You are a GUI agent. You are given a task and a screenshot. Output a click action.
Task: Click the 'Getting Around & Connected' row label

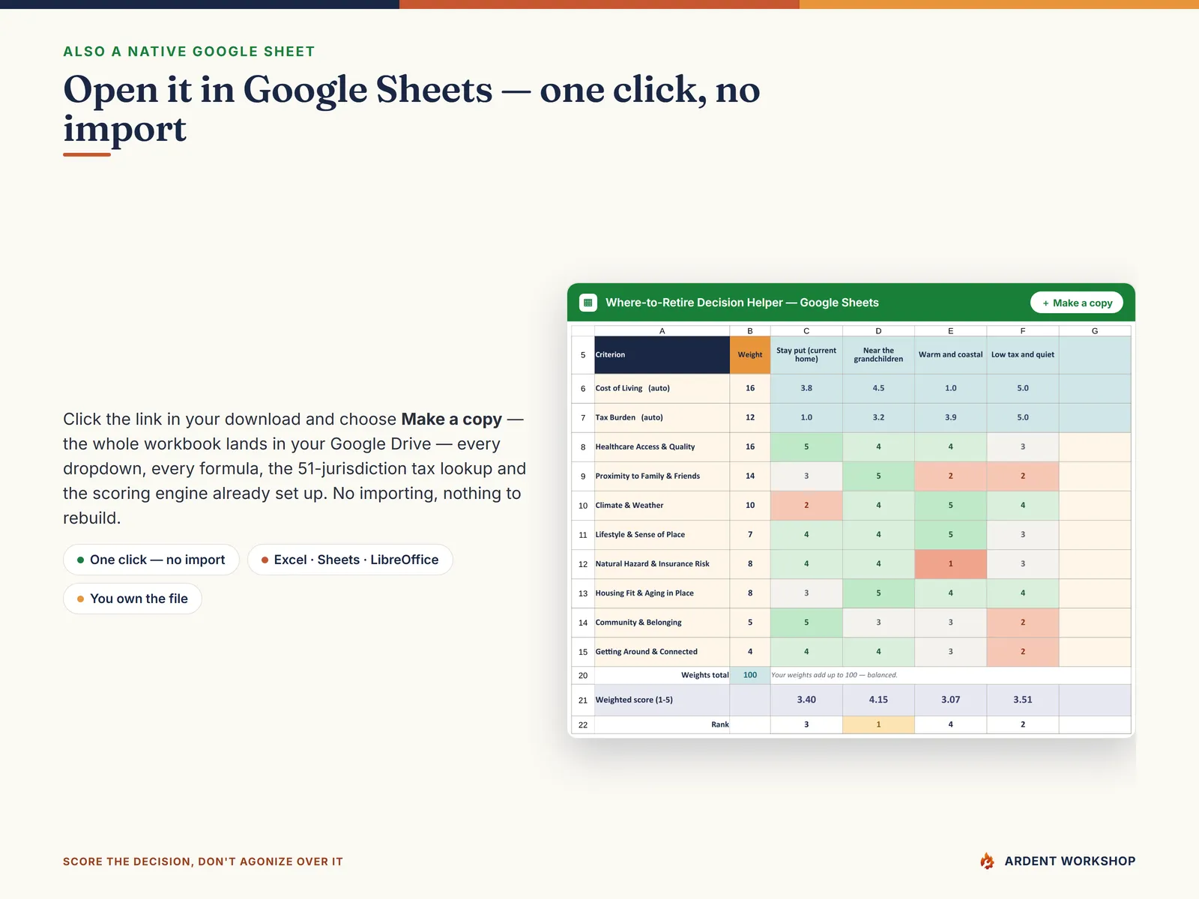(662, 652)
